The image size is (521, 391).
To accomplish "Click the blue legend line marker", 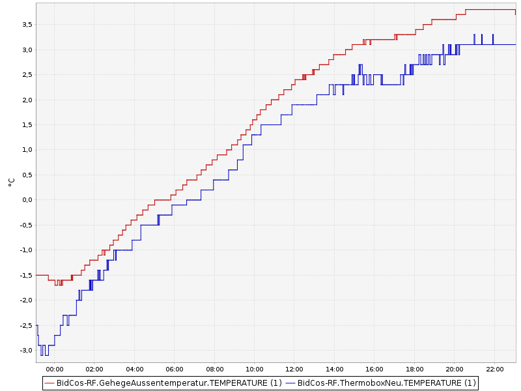I will click(290, 383).
